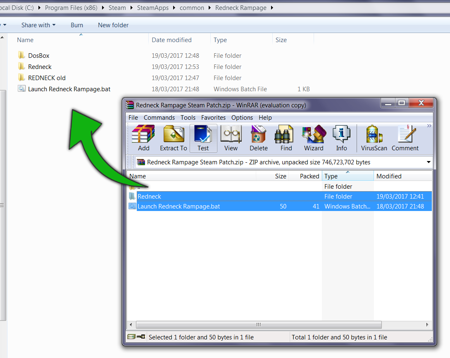
Task: Click the REDNECK old folder icon
Action: [21, 78]
